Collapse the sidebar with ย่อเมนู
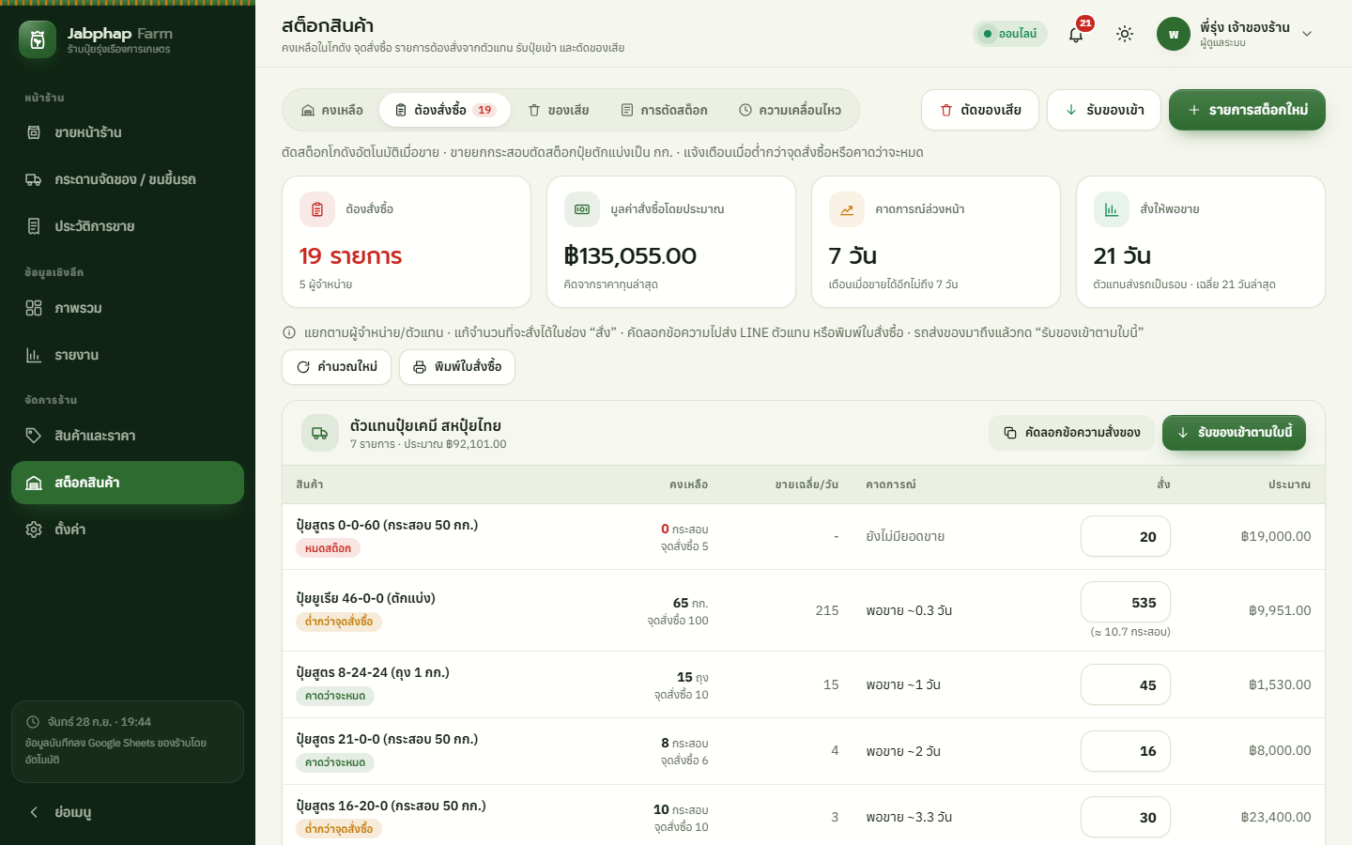Screen dimensions: 1352x845 coord(128,812)
